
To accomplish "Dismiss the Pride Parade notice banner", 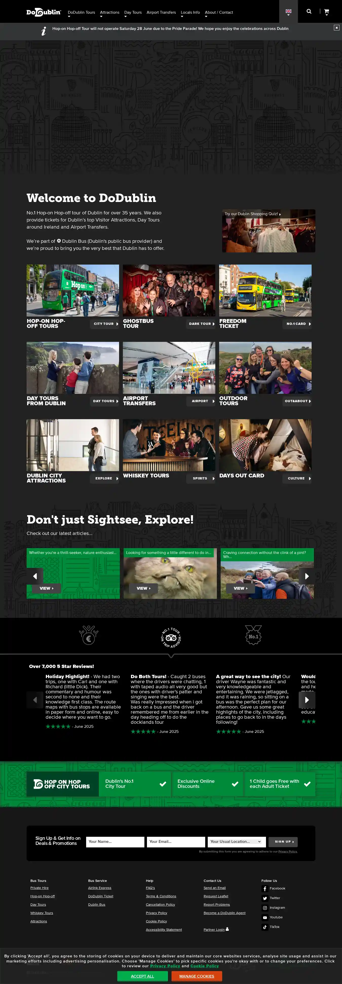I will (x=336, y=28).
